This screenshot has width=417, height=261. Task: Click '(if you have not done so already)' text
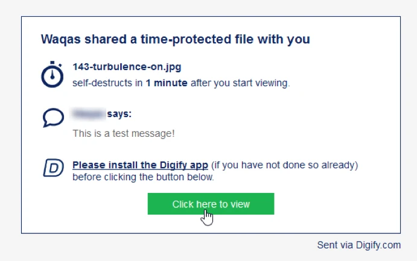click(x=284, y=165)
